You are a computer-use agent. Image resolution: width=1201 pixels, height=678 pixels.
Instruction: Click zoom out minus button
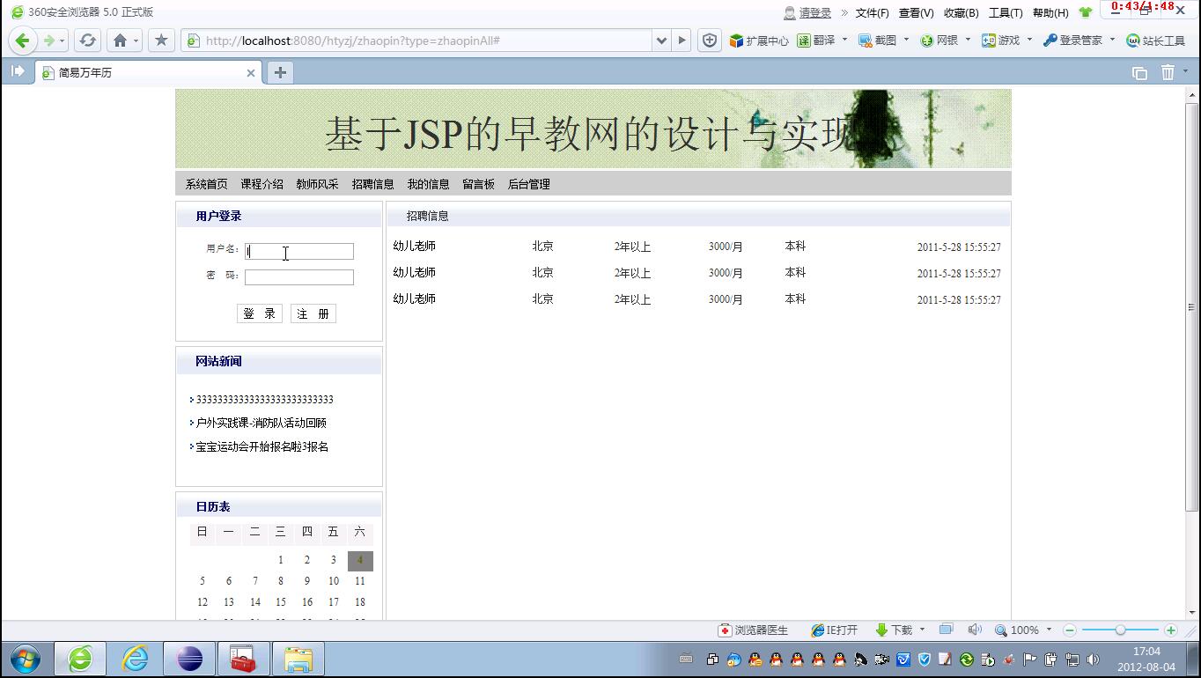[x=1070, y=630]
